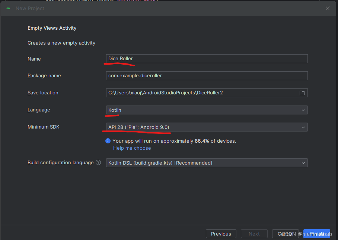Open the Help me choose link
338x240 pixels.
pyautogui.click(x=132, y=148)
